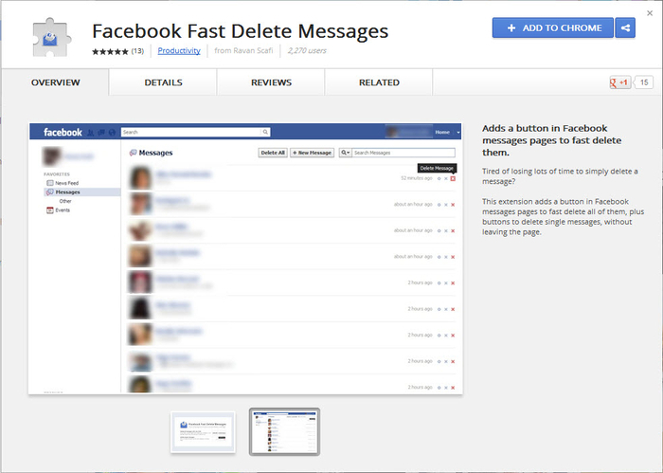Click the Google +1 button
This screenshot has width=663, height=473.
coord(619,82)
